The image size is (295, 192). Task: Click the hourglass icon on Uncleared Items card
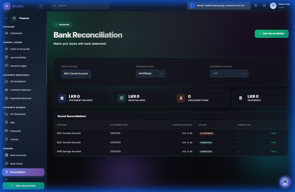(181, 98)
